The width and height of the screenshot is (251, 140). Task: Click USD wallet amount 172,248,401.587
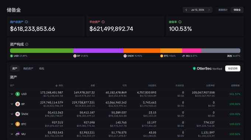(52, 92)
